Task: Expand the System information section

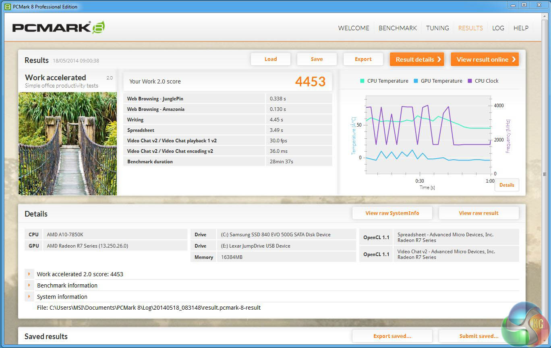Action: pos(29,297)
